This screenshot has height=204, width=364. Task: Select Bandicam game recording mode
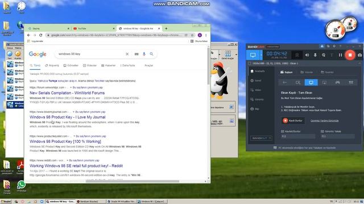(337, 82)
